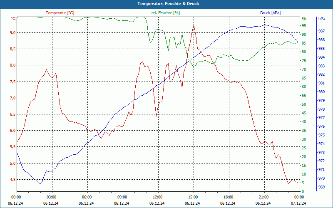Click the "12:00" time axis label

pos(157,197)
